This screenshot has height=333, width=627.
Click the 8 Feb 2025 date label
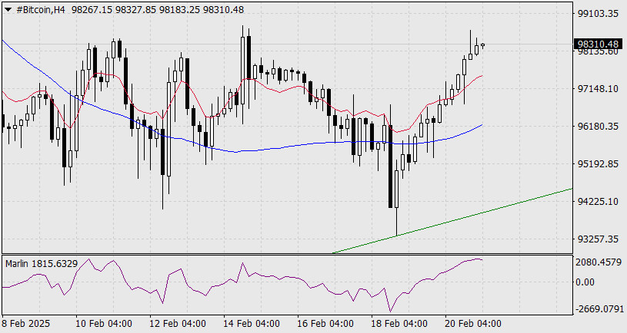[x=26, y=323]
